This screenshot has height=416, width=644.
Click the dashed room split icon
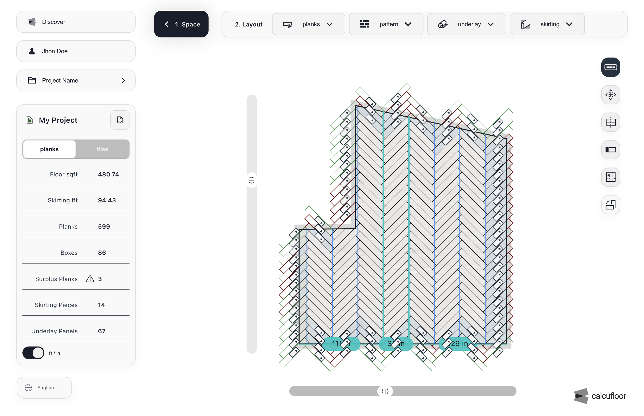pos(610,177)
